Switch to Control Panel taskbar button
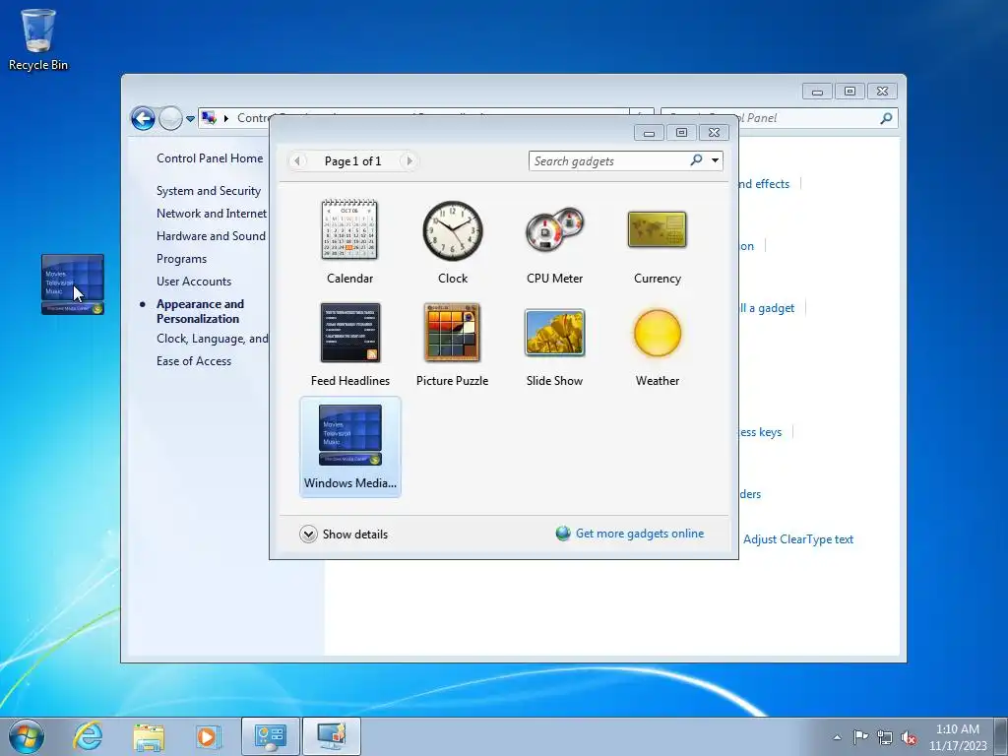Screen dimensions: 1008x756 pyautogui.click(x=271, y=736)
